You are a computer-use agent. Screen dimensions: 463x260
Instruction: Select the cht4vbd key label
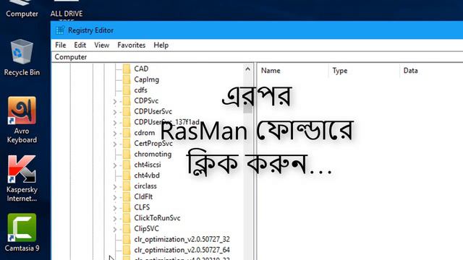(147, 175)
